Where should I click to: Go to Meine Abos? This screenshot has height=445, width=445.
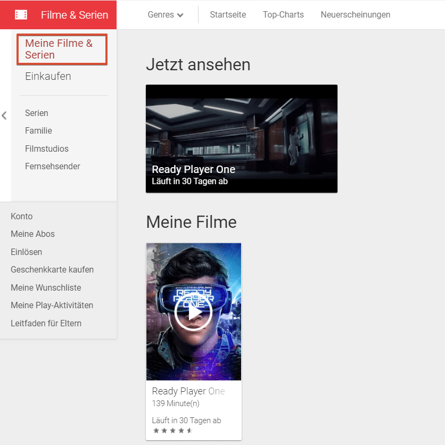pyautogui.click(x=32, y=234)
